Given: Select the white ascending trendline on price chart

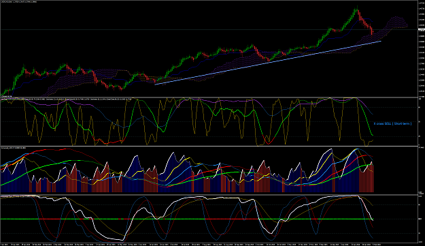Looking at the screenshot, I should point(268,63).
